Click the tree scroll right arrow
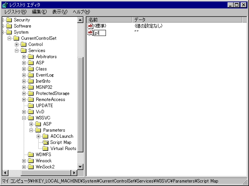 74,173
